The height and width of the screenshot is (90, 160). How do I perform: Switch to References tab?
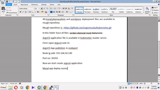(34, 4)
